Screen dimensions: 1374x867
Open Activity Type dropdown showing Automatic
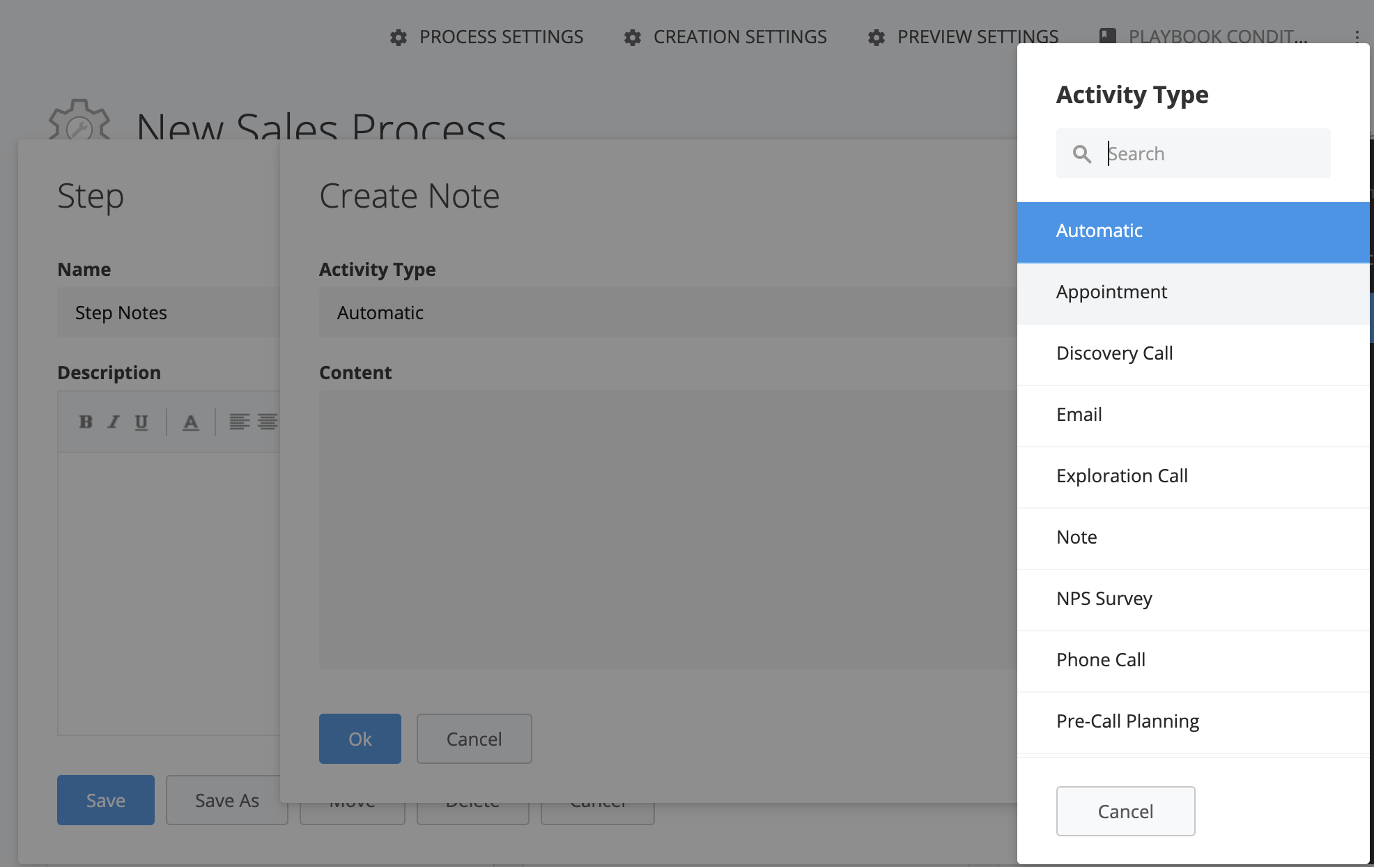click(667, 312)
